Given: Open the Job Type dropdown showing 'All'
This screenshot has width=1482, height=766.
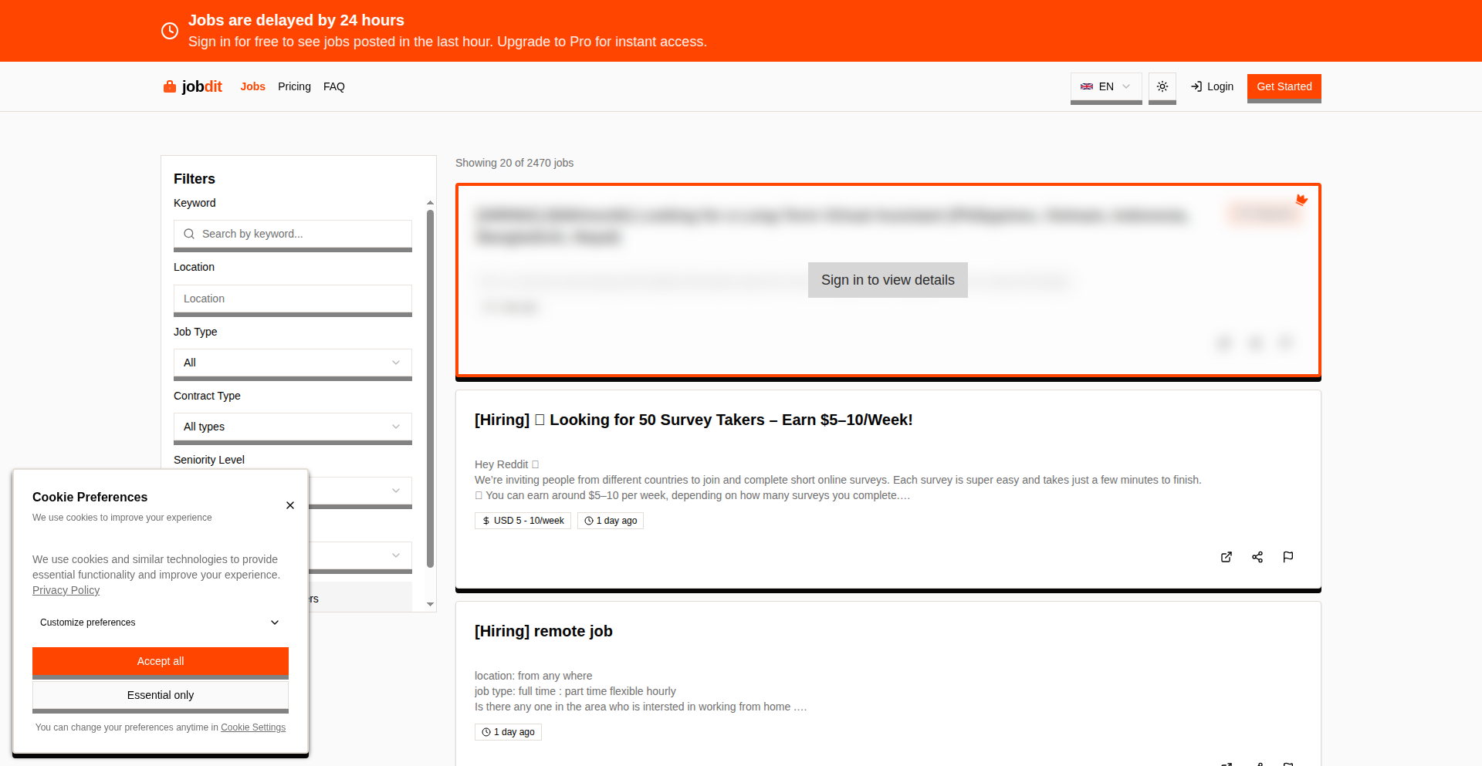Looking at the screenshot, I should pos(293,363).
